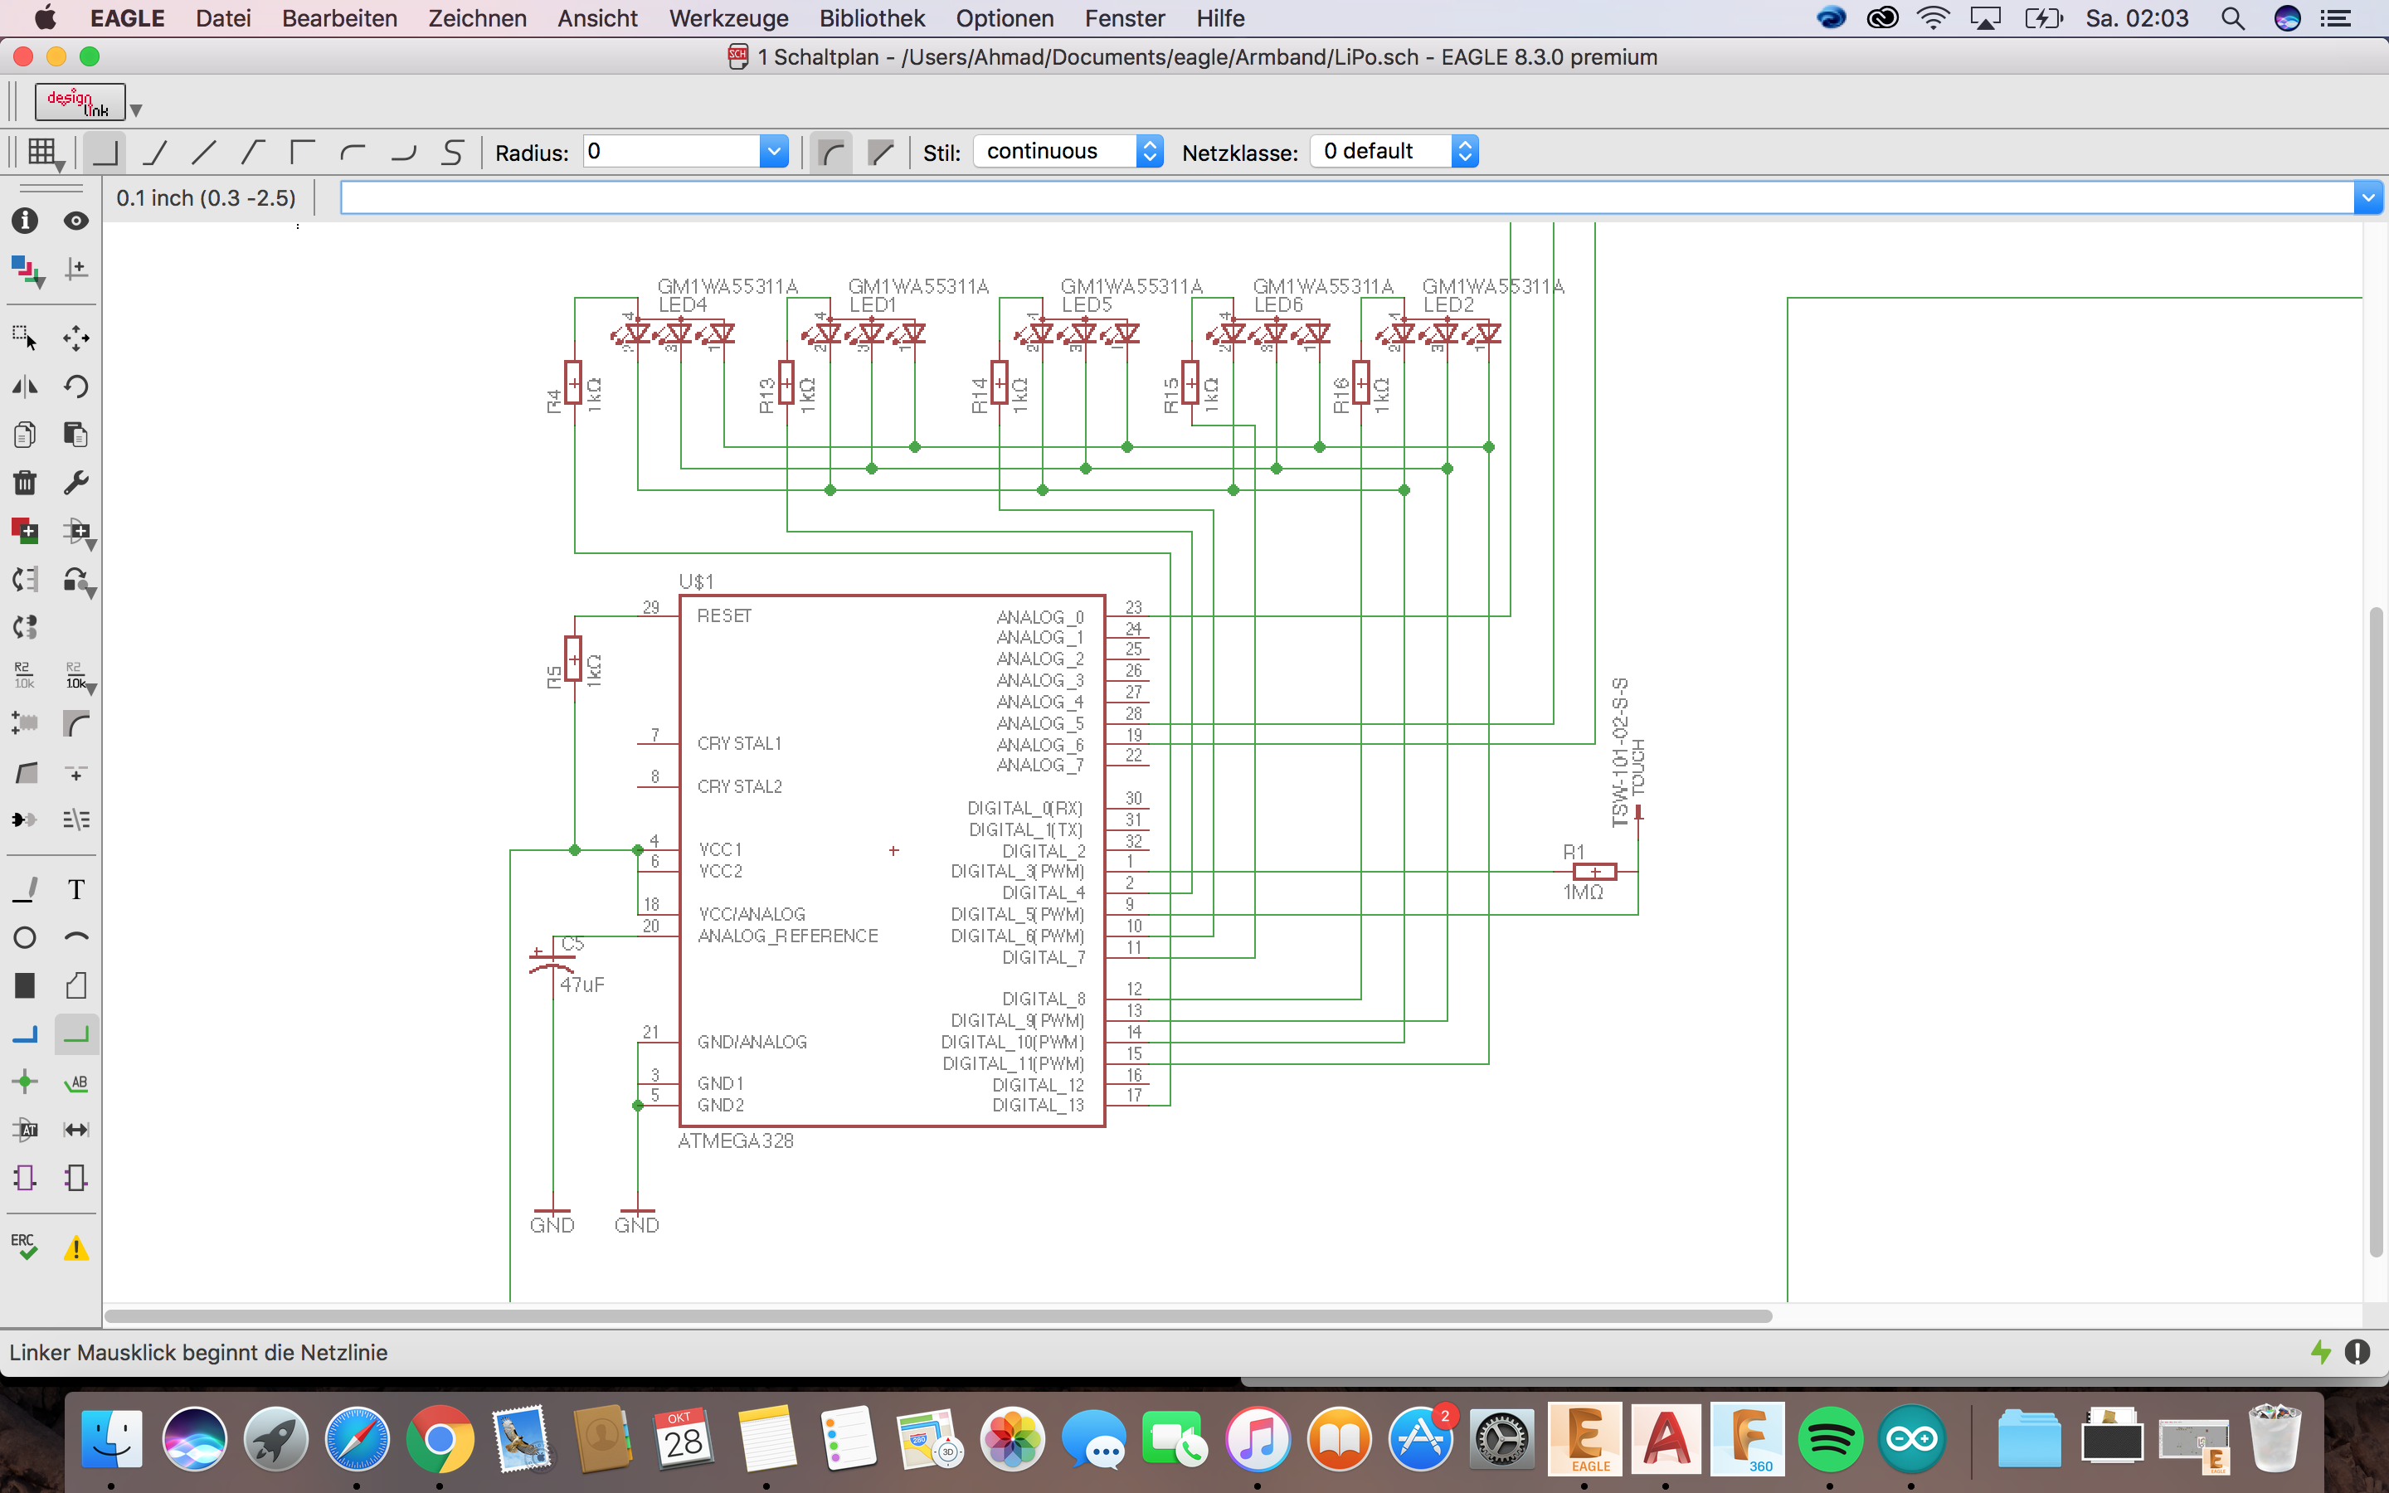Screen dimensions: 2389x1493
Task: Run the ERC check
Action: 25,1246
